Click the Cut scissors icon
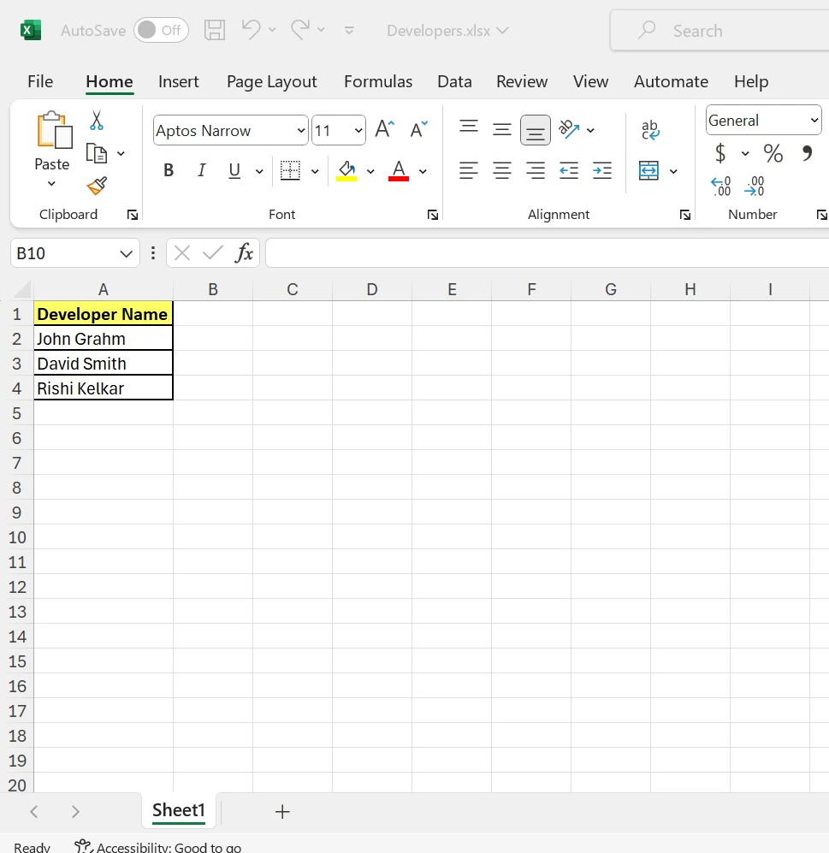Screen dimensions: 829x853 point(97,121)
